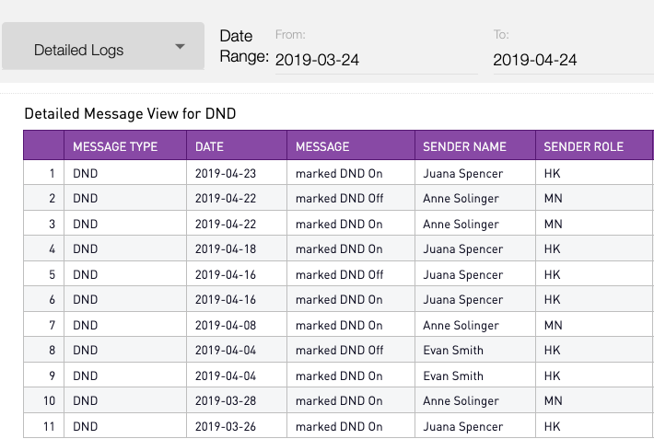
Task: Click HK role cell in row 11
Action: [x=552, y=426]
